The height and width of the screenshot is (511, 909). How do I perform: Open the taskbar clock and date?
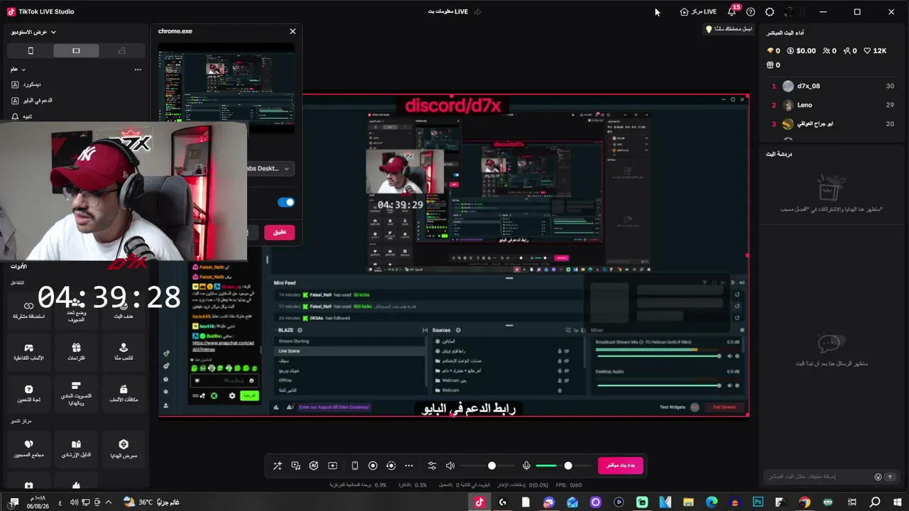coord(37,502)
